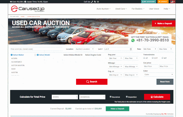Check the MT transmission checkbox
Image resolution: width=183 pixels, height=117 pixels.
pos(162,58)
